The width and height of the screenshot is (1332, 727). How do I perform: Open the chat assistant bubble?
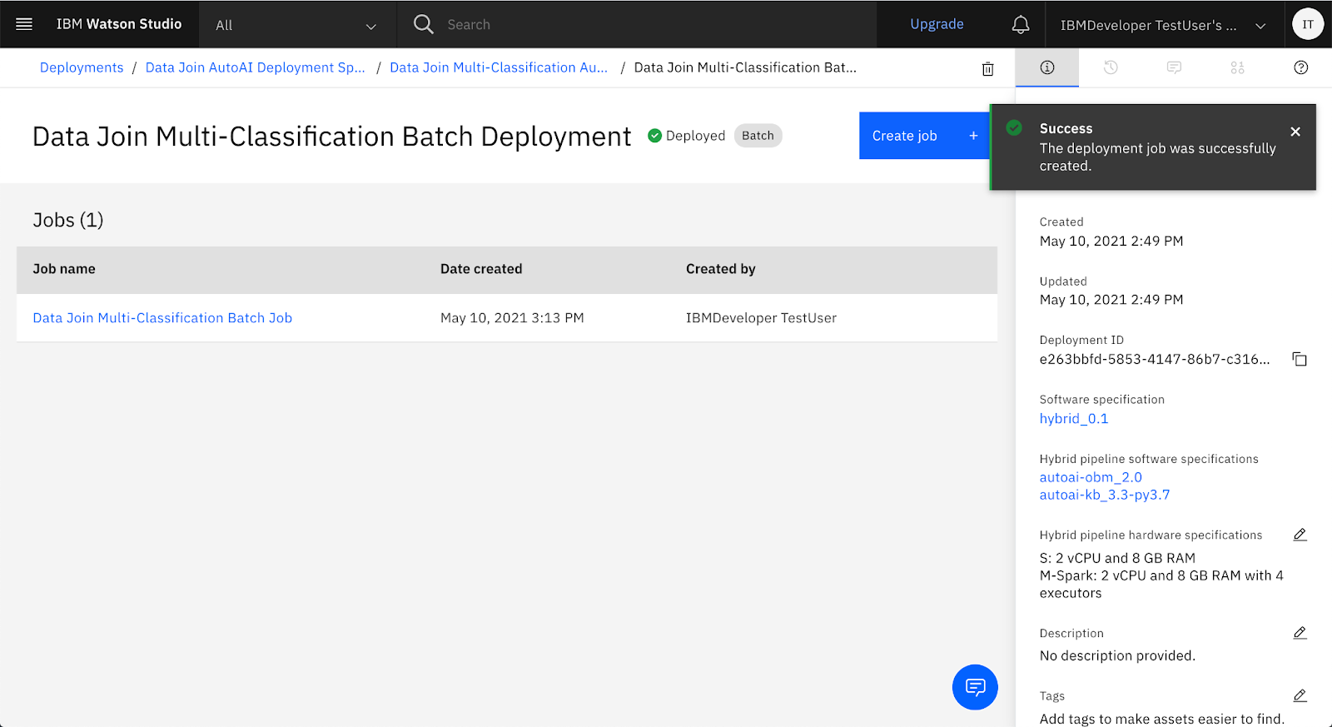[974, 687]
